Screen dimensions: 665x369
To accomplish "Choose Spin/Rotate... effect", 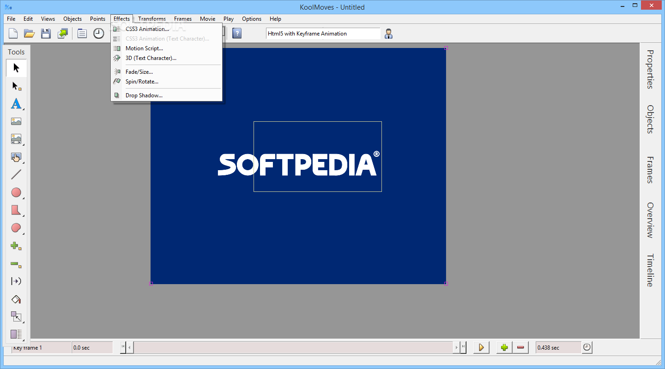I will click(167, 82).
